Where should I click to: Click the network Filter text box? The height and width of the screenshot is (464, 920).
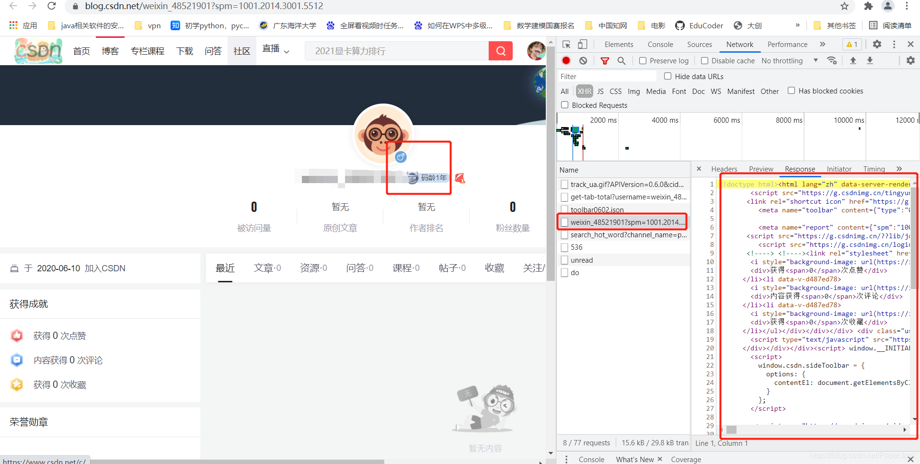[608, 76]
